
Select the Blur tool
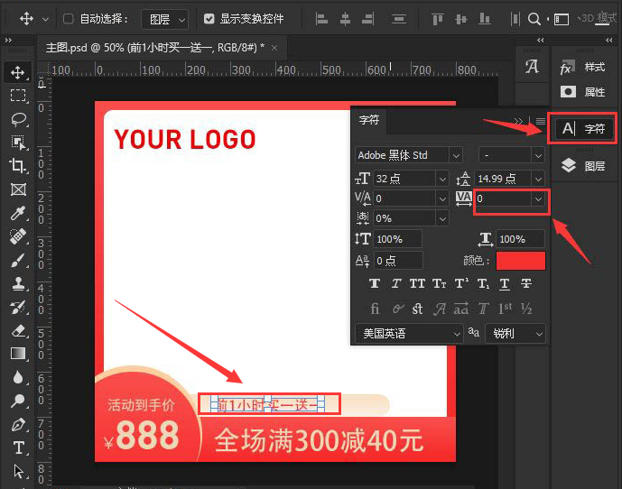click(x=17, y=377)
